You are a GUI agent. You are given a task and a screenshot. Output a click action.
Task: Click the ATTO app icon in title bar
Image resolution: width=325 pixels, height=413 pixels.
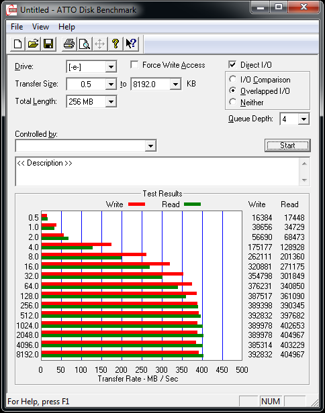12,10
